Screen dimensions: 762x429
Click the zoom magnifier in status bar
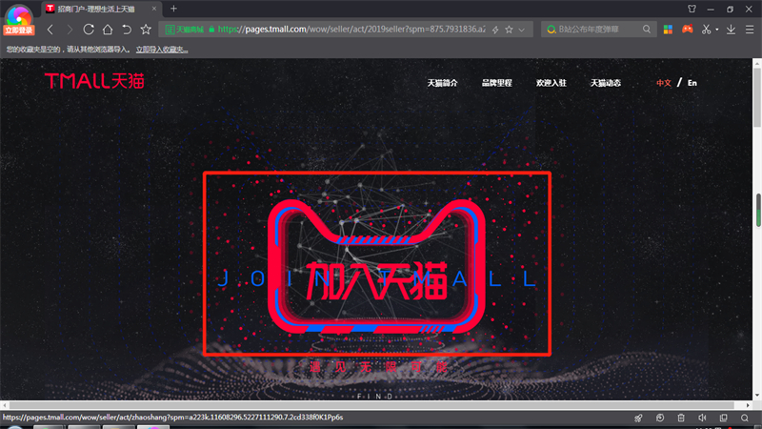(745, 418)
